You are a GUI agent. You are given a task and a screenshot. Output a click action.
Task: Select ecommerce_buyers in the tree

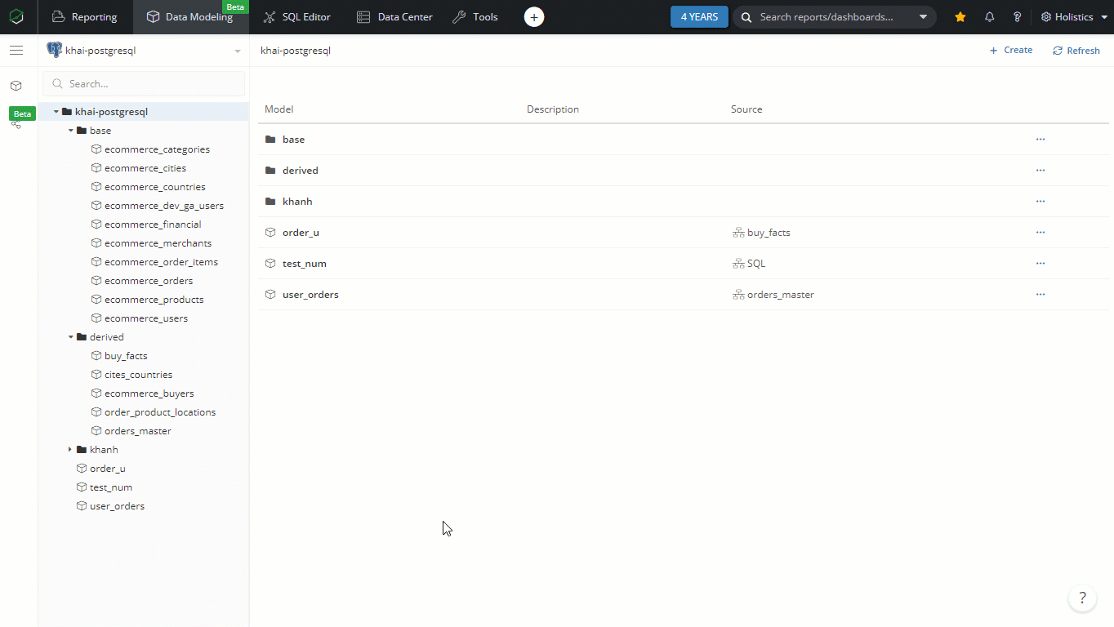[x=149, y=394]
